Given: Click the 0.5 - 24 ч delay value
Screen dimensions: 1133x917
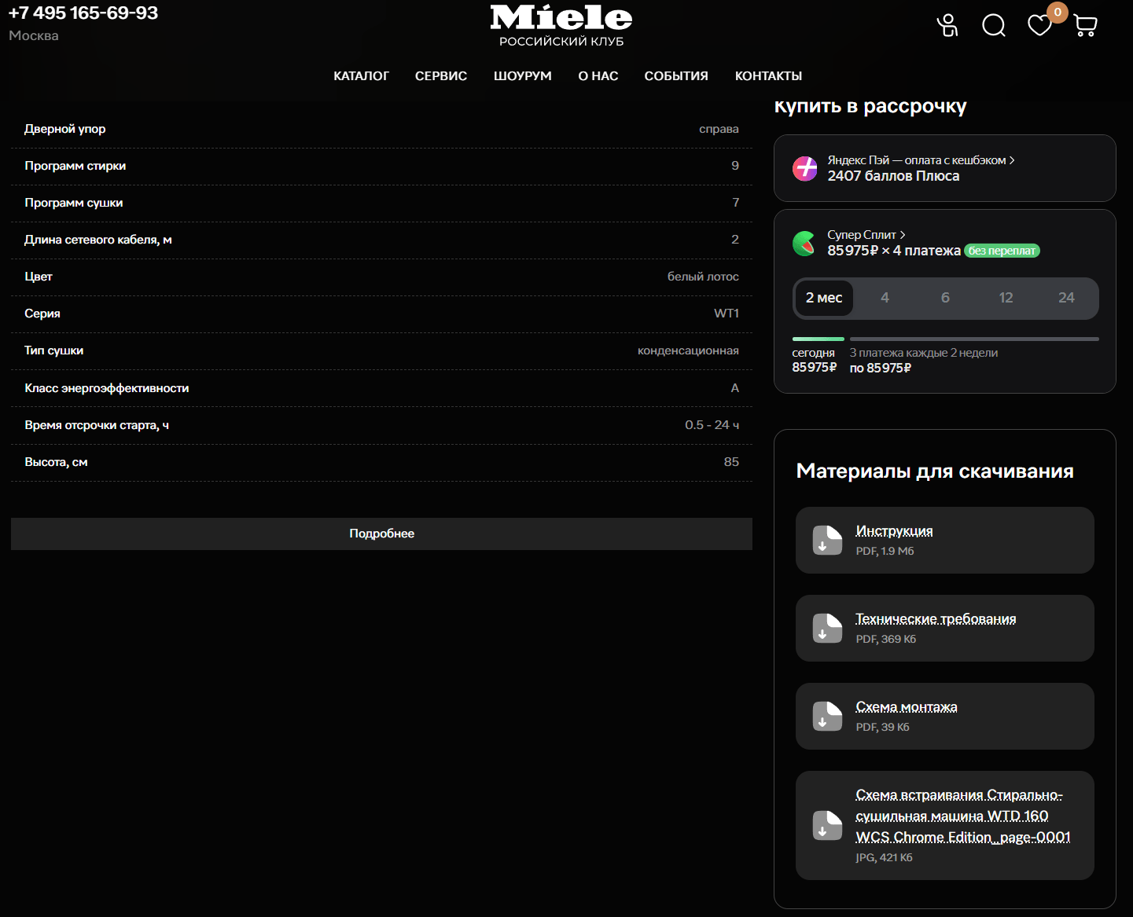Looking at the screenshot, I should tap(712, 425).
